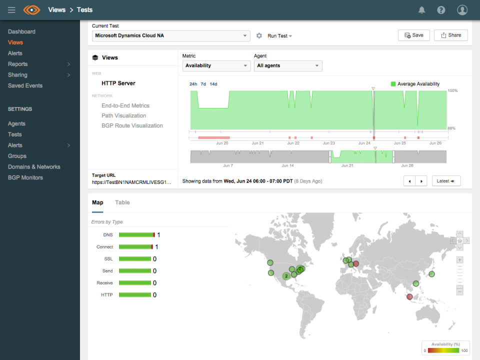Viewport: 480px width, 360px height.
Task: Jump to Latest data button
Action: (446, 181)
